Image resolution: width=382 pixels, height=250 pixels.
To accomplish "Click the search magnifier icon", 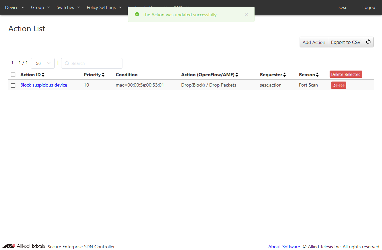I will pos(67,63).
